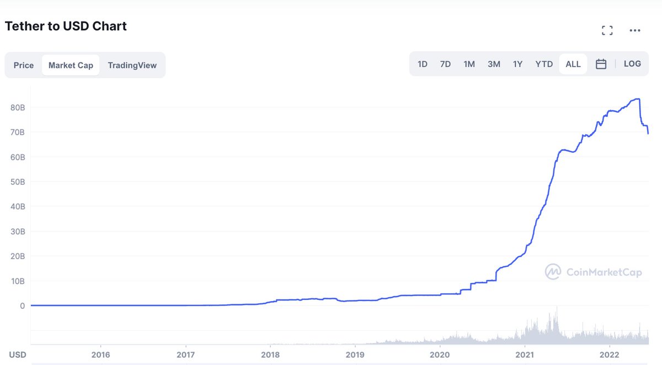
Task: Switch to the Price tab
Action: [24, 65]
